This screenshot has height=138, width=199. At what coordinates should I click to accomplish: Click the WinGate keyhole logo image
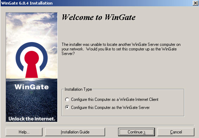click(32, 60)
